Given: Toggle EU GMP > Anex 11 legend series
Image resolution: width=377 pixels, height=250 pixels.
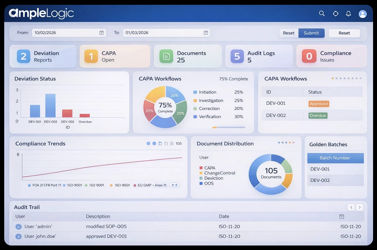Looking at the screenshot, I should 150,185.
